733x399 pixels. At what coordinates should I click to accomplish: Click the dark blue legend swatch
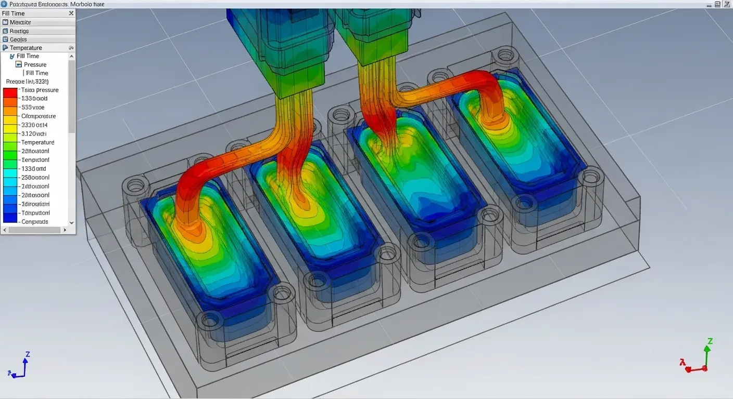pos(10,217)
